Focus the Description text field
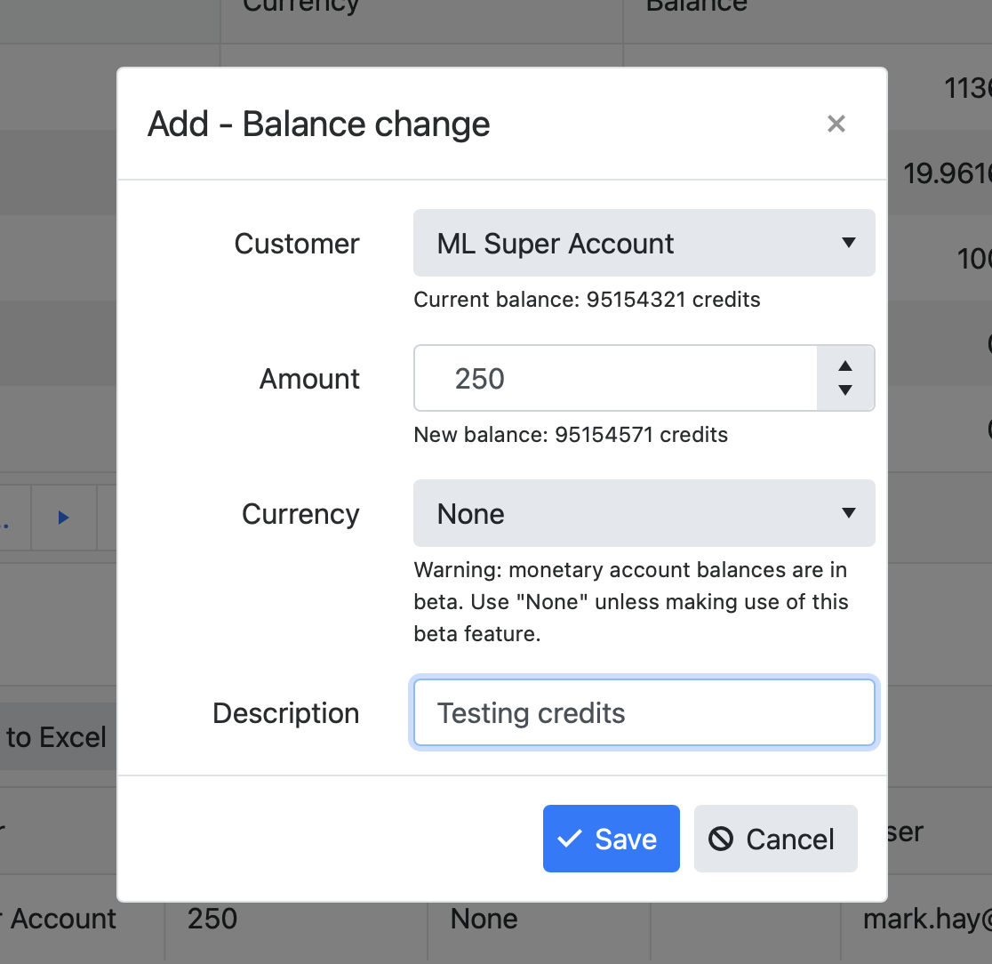 pyautogui.click(x=644, y=713)
